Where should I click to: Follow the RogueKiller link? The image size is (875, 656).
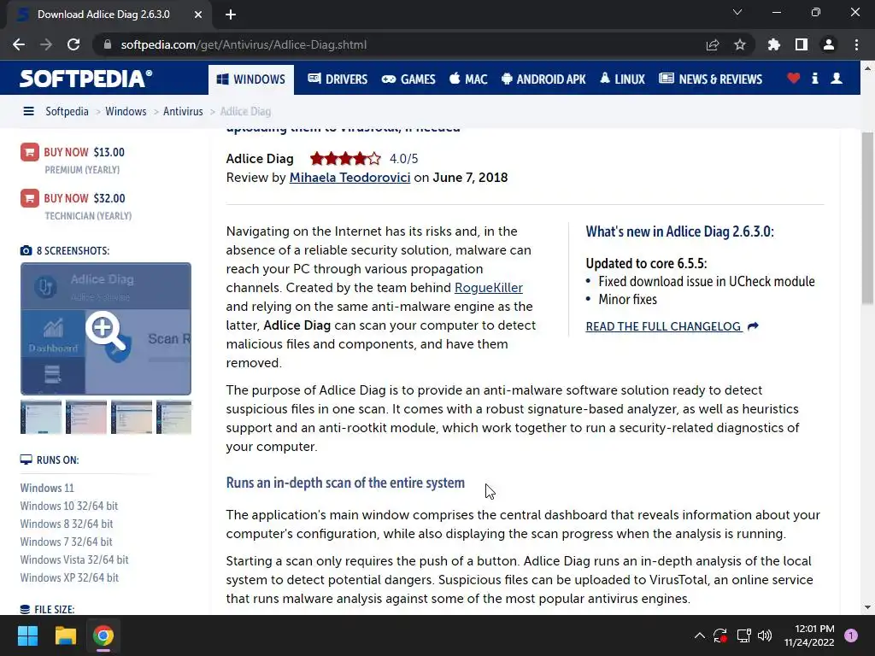(x=489, y=288)
